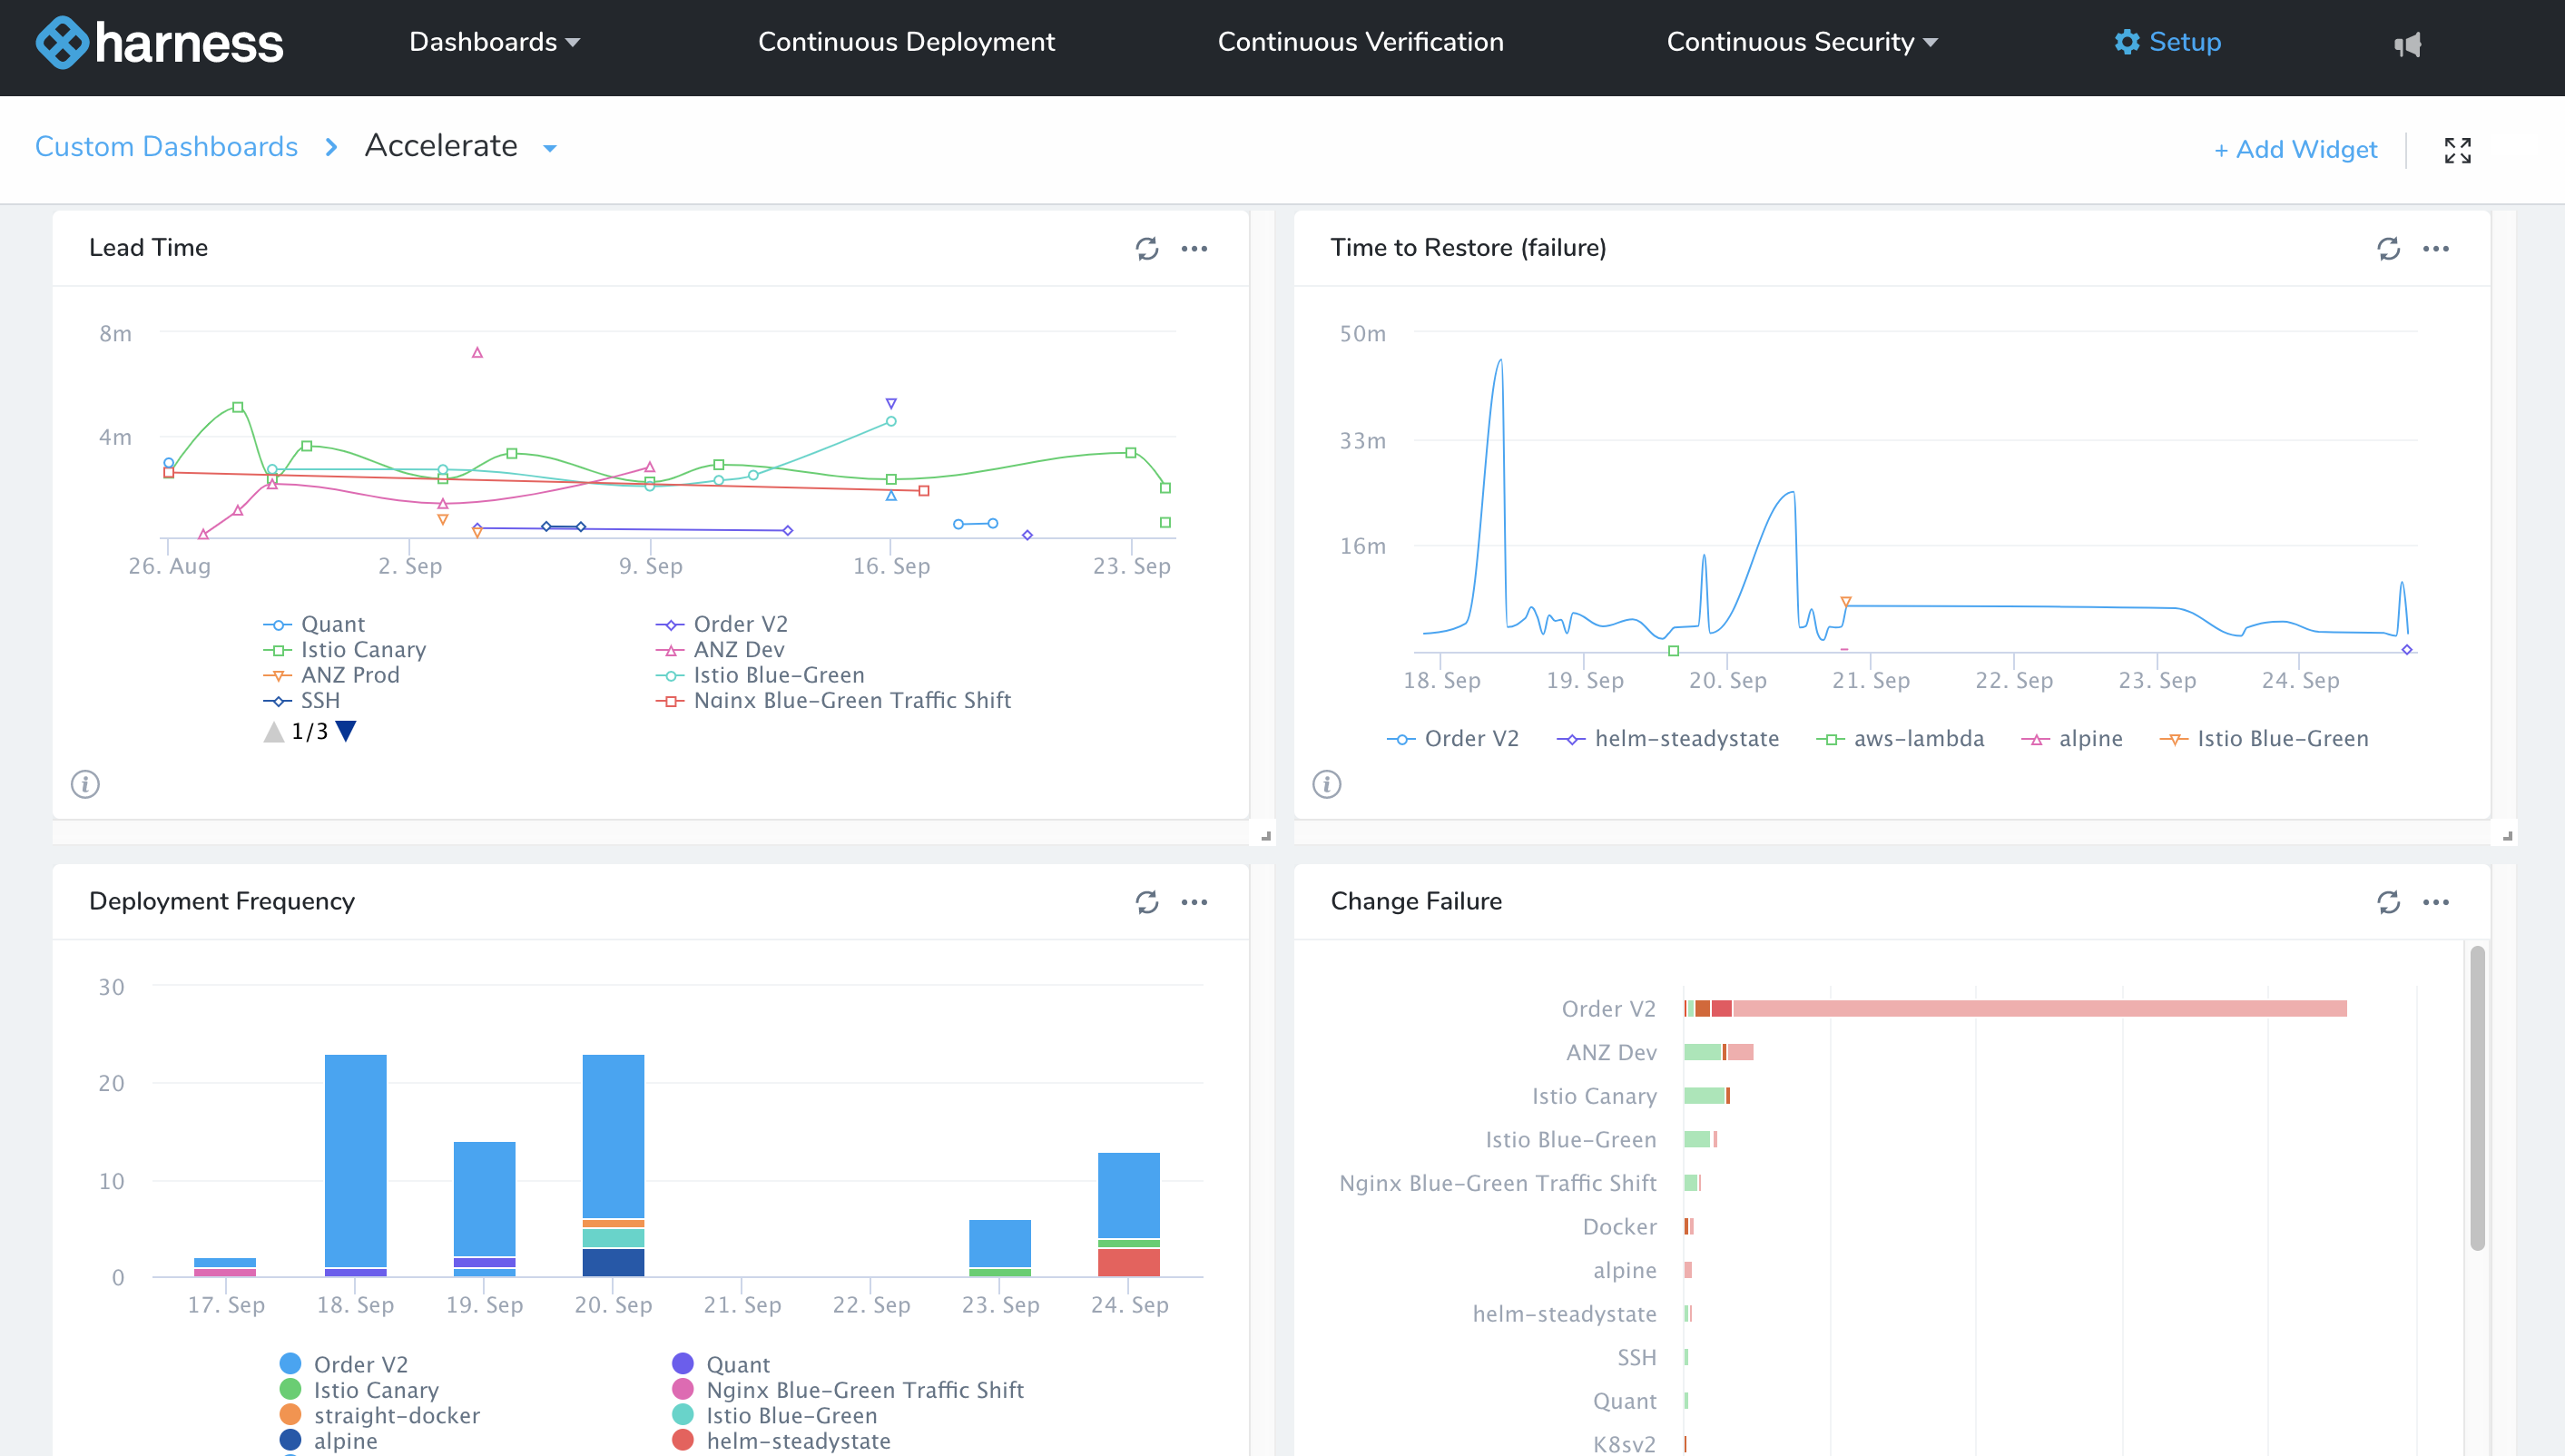Toggle alpine in Deployment Frequency legend
This screenshot has width=2565, height=1456.
328,1441
